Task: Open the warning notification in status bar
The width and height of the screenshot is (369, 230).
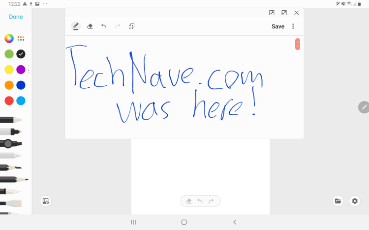Action: [25, 4]
